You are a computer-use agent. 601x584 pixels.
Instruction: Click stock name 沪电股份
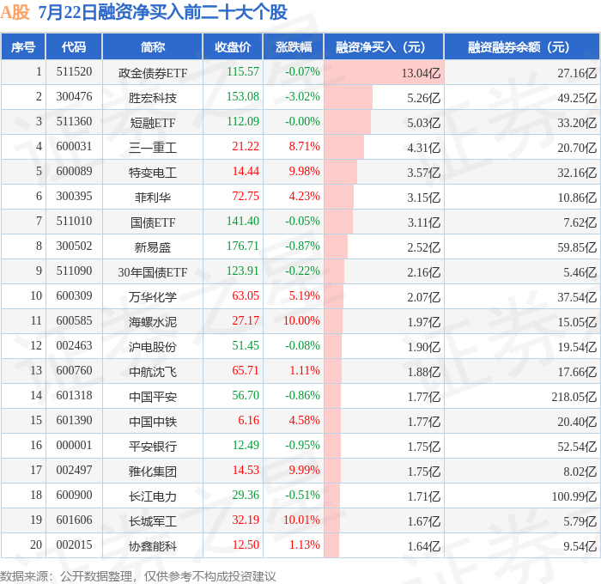click(x=153, y=347)
